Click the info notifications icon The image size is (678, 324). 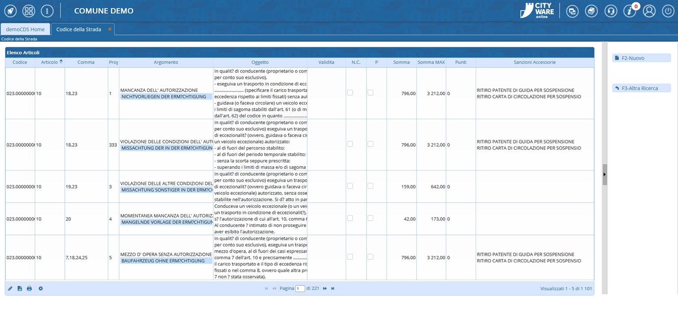[x=630, y=11]
